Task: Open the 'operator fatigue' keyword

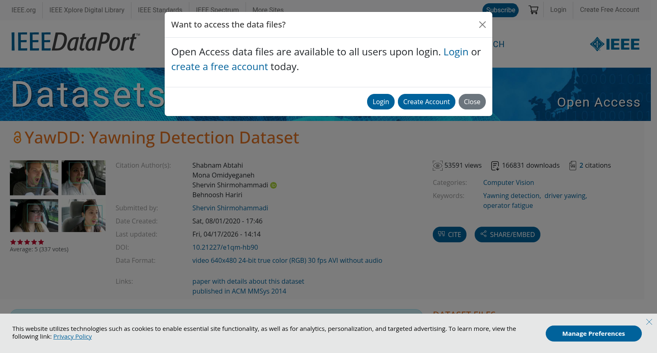Action: pyautogui.click(x=508, y=206)
